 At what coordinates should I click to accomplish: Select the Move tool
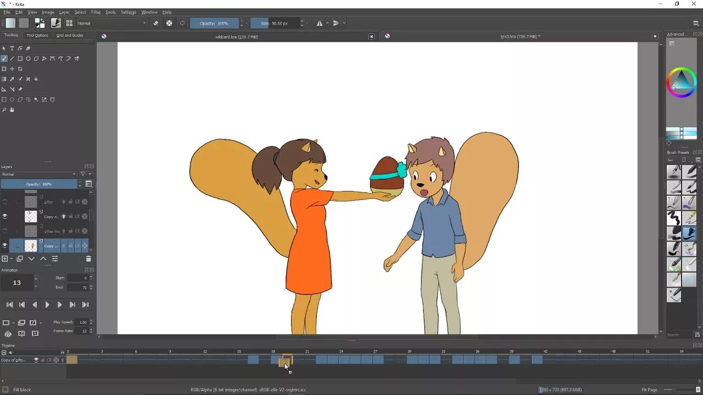pos(12,69)
